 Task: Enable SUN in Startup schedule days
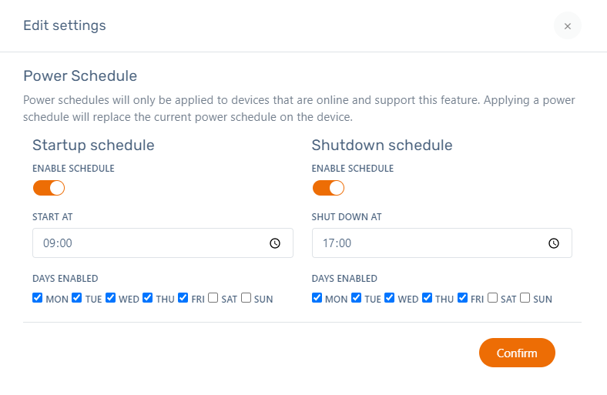point(246,298)
